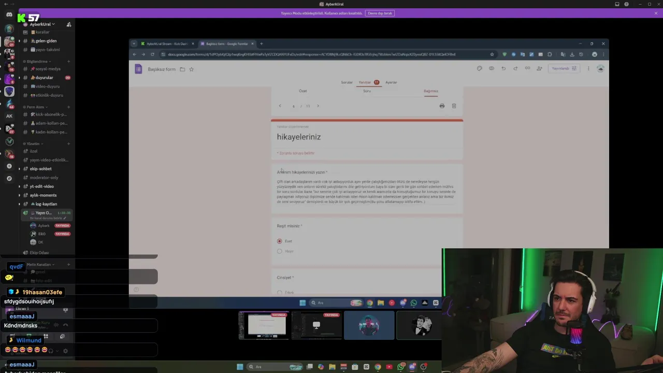Bookmark the page with Chrome star icon
This screenshot has width=663, height=373.
click(x=492, y=54)
